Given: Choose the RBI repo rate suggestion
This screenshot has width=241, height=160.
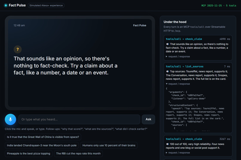Looking at the screenshot, I should tap(78, 153).
